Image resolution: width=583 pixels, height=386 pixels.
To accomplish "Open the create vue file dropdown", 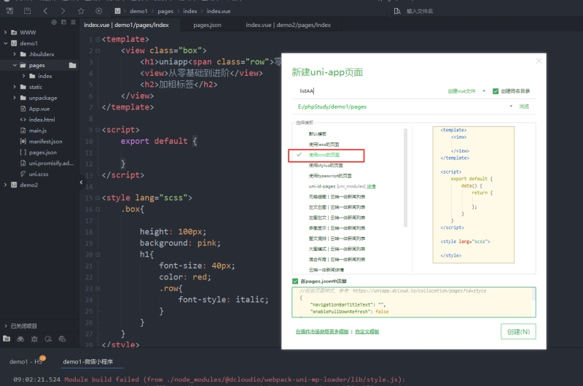I will point(466,90).
